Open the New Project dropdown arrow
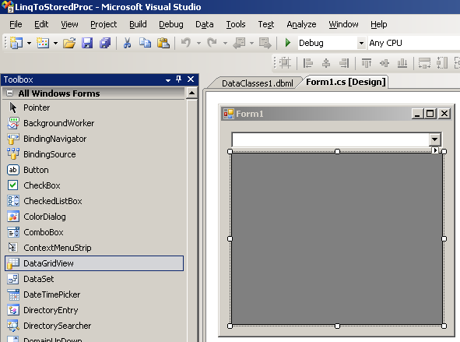This screenshot has width=460, height=342. (x=29, y=43)
